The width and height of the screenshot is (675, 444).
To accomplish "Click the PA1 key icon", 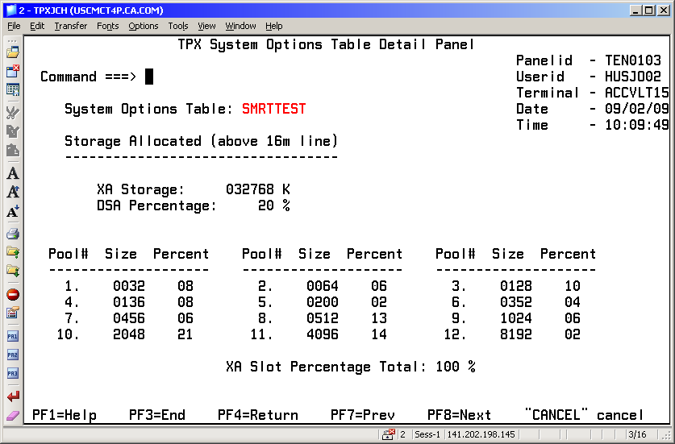I will tap(13, 335).
